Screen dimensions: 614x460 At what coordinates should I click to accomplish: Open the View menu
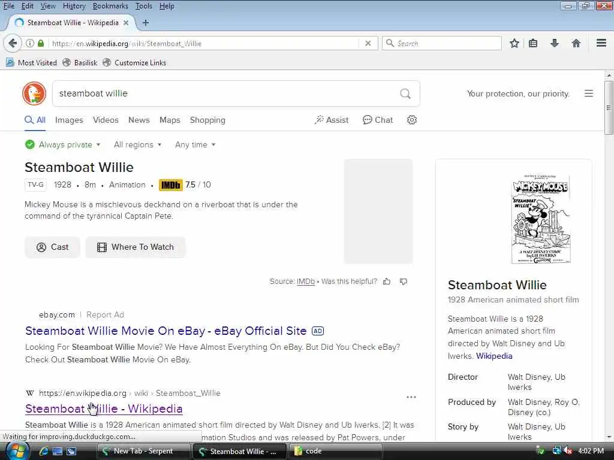pos(48,6)
